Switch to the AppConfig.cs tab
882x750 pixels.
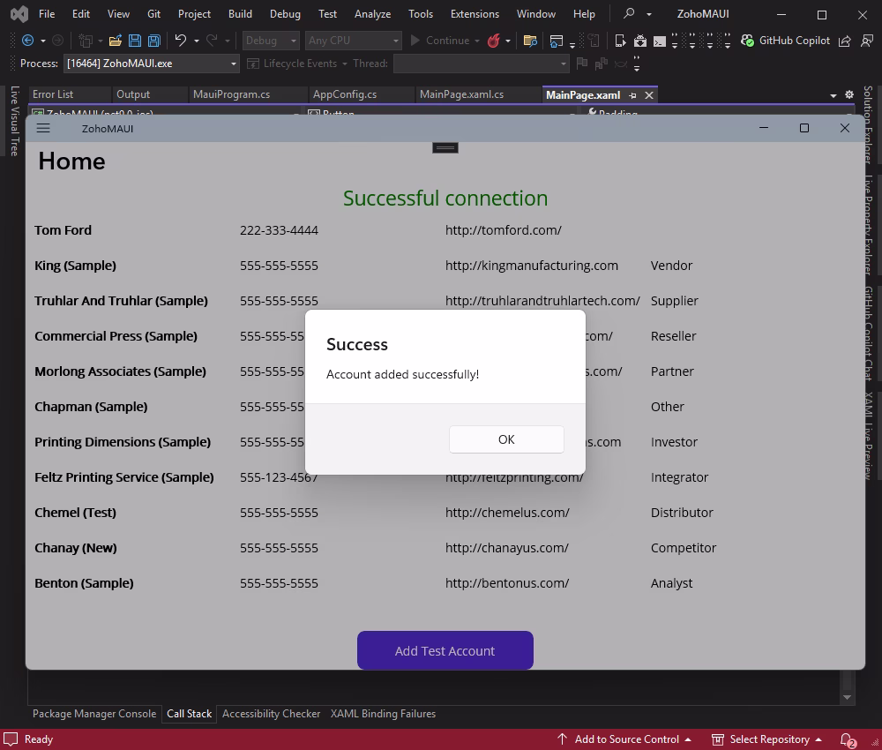pos(345,94)
